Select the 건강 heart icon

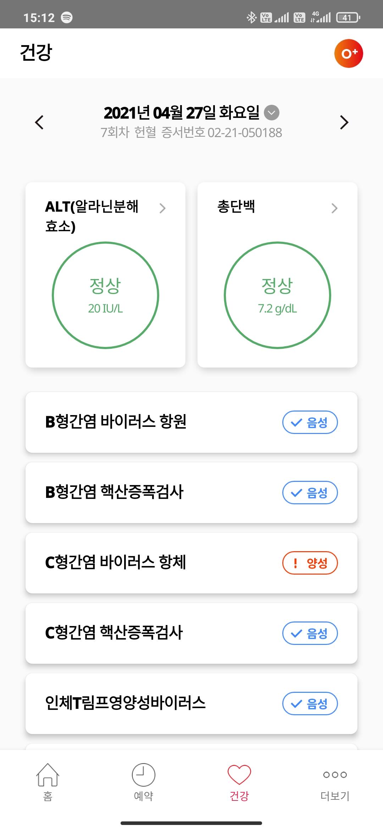(x=239, y=775)
